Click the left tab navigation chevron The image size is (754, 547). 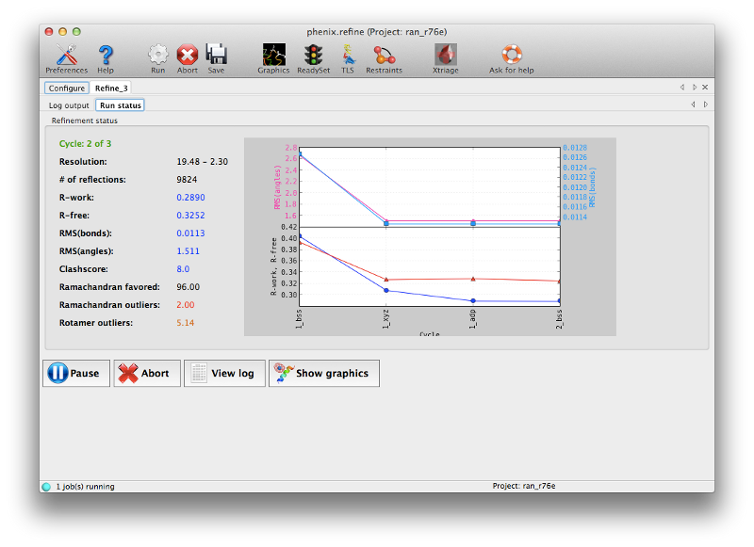(681, 87)
